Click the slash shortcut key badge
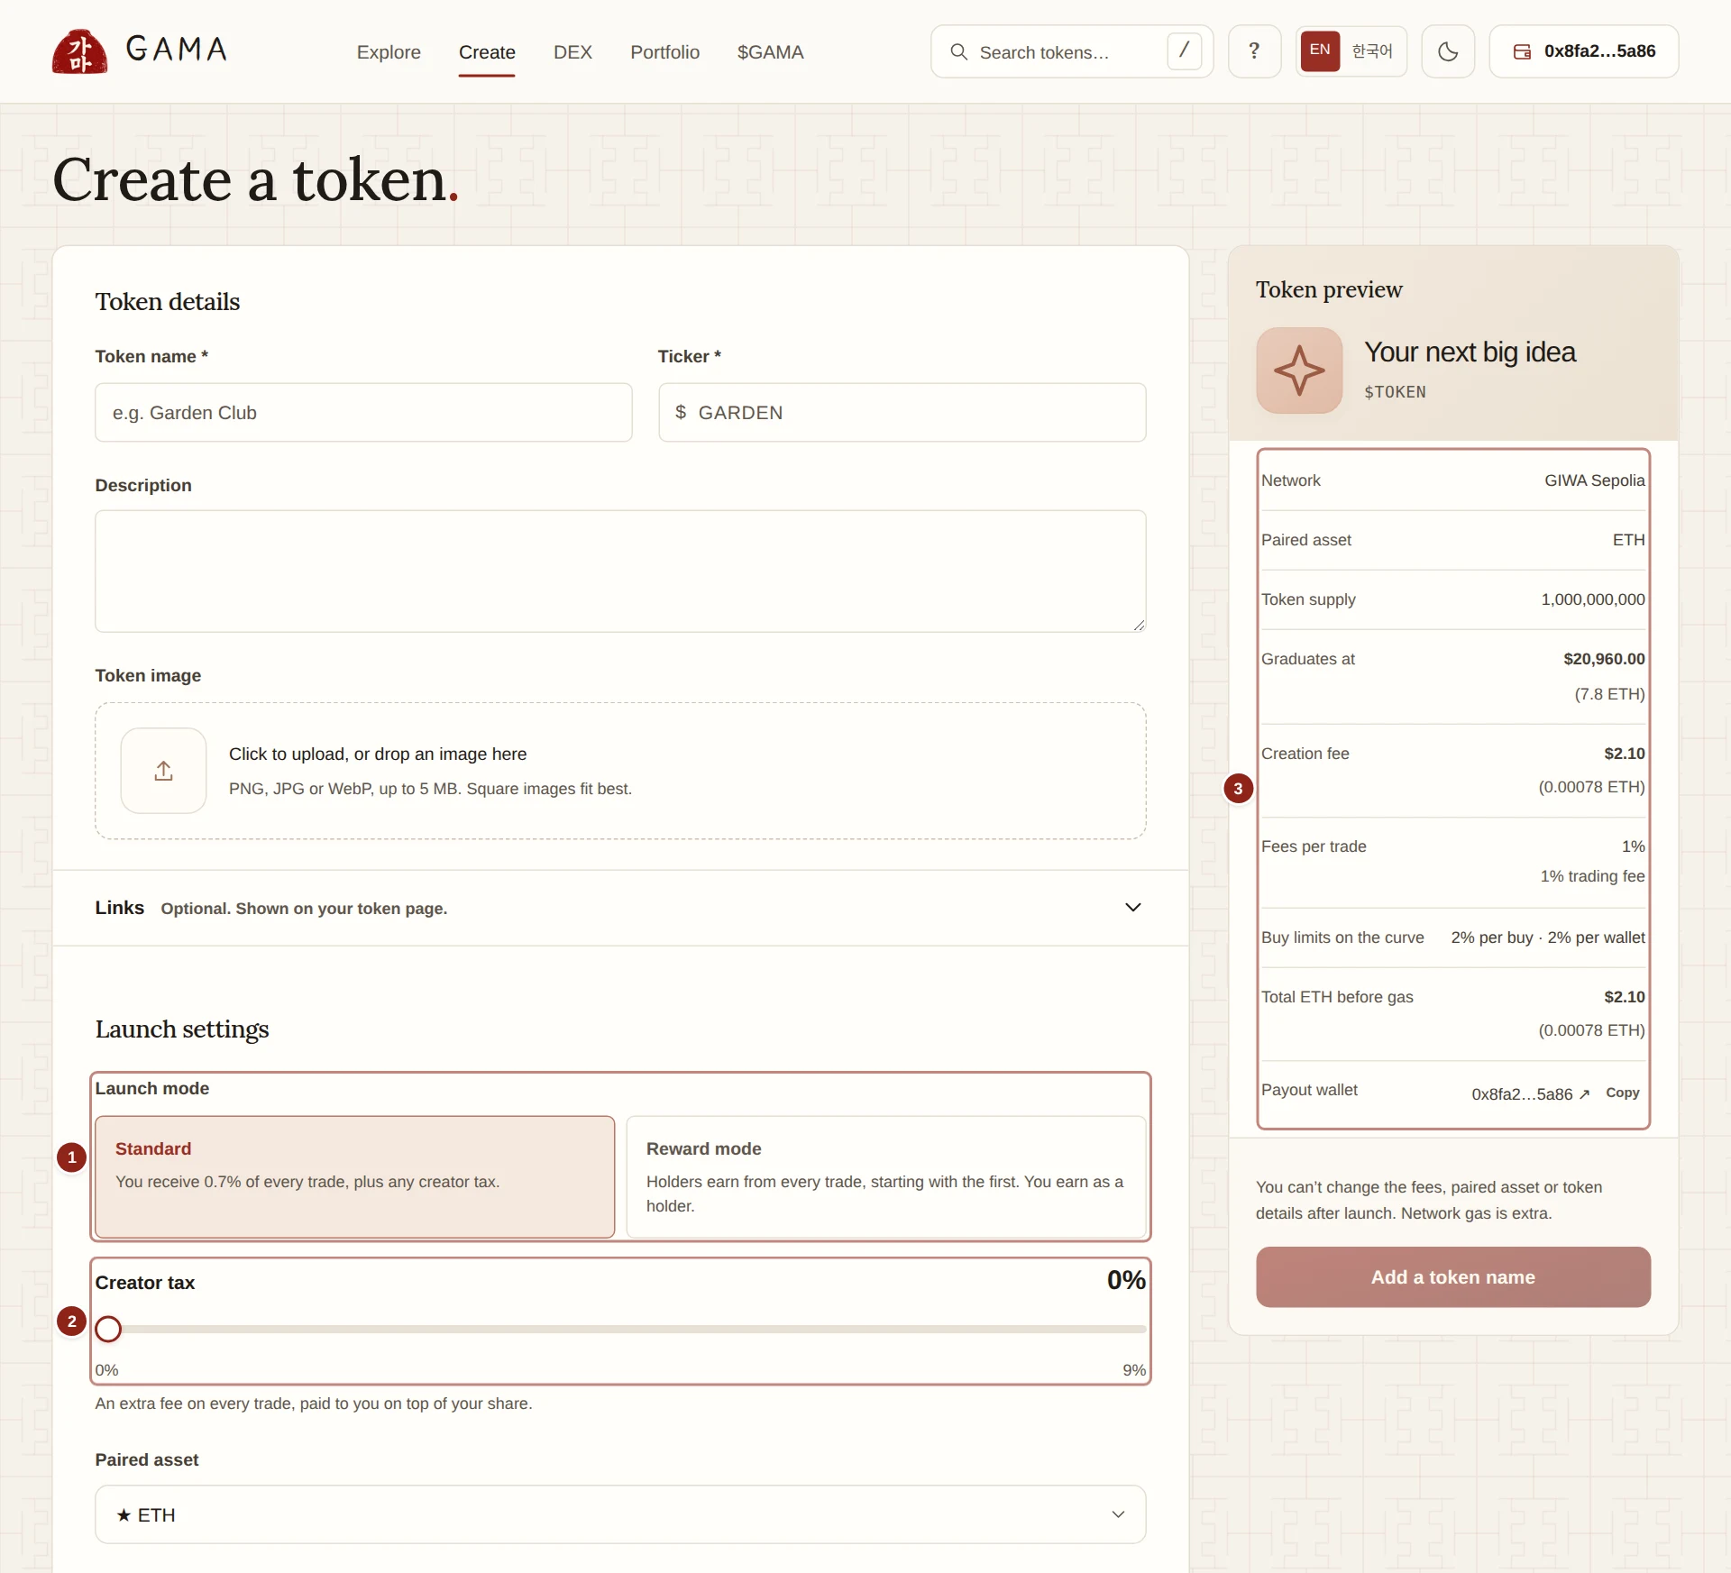Screen dimensions: 1731x1573 tap(1184, 50)
